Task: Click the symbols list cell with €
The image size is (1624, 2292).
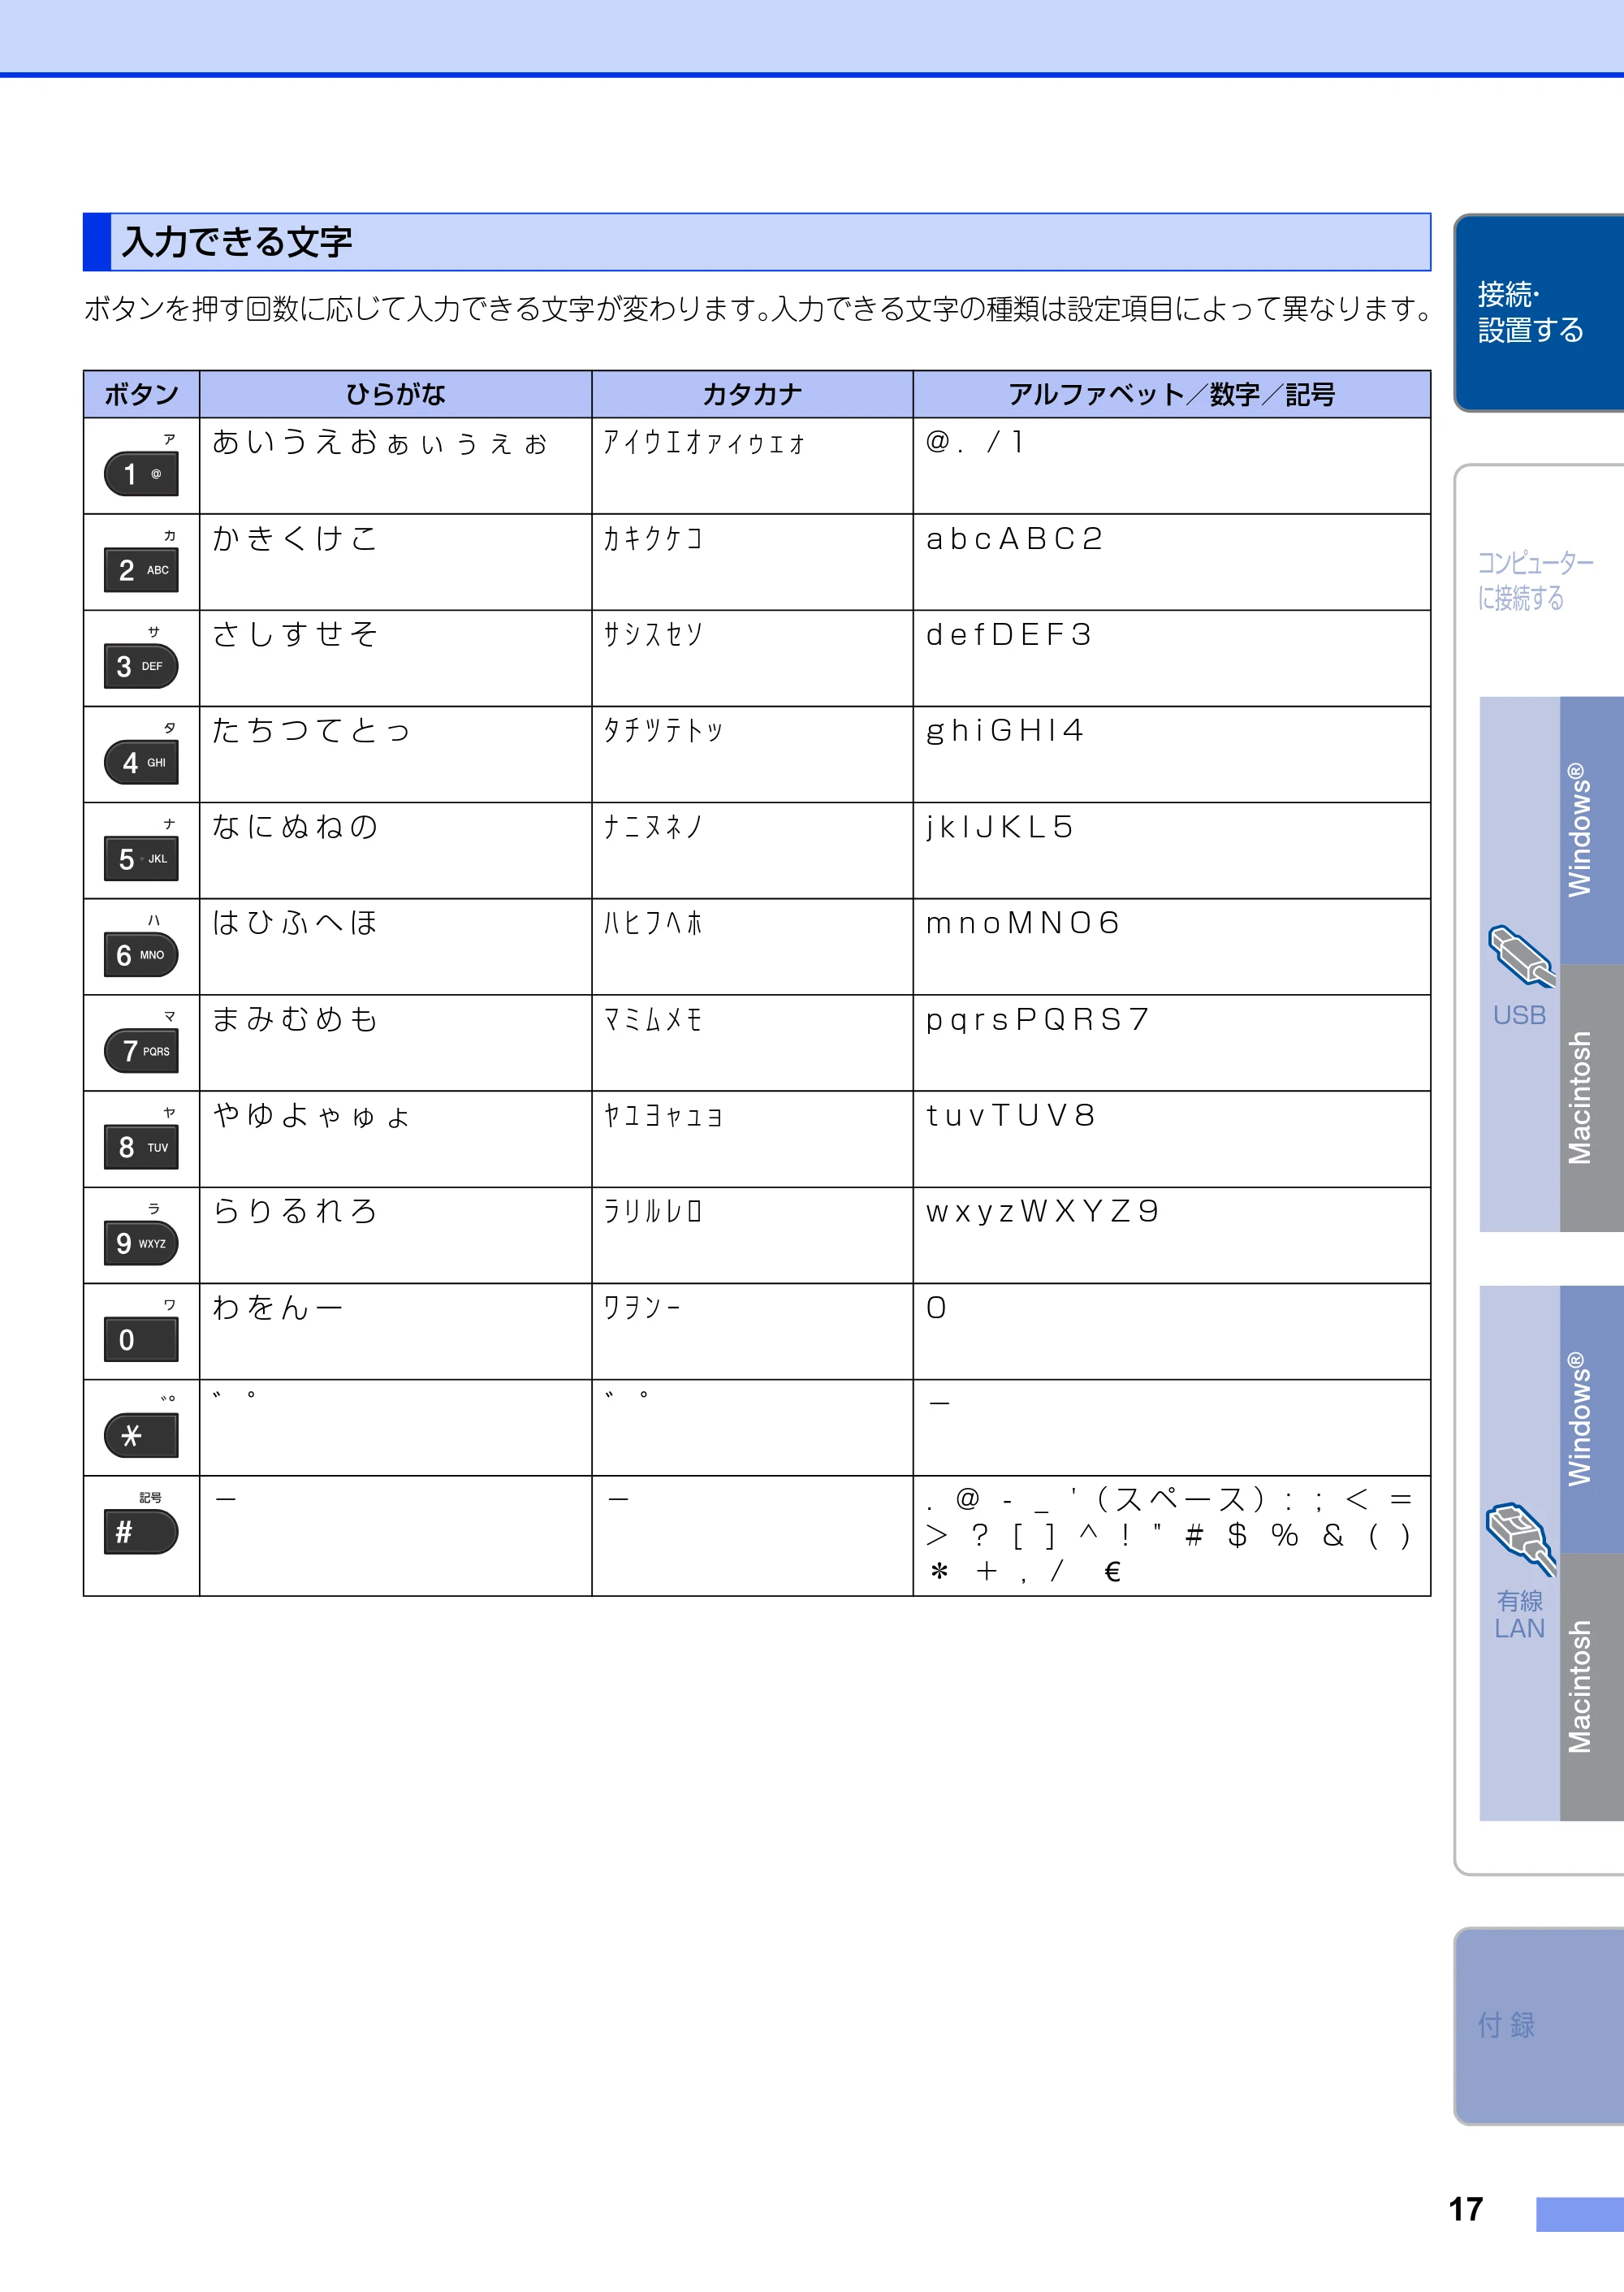Action: pos(1170,1535)
